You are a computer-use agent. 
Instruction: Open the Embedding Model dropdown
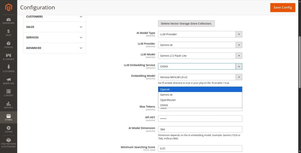click(200, 77)
